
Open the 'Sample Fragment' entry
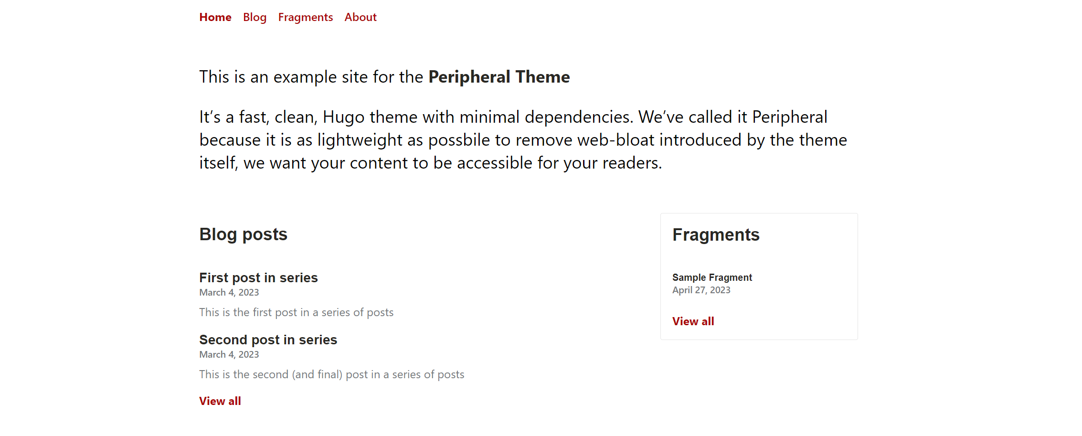pos(712,277)
